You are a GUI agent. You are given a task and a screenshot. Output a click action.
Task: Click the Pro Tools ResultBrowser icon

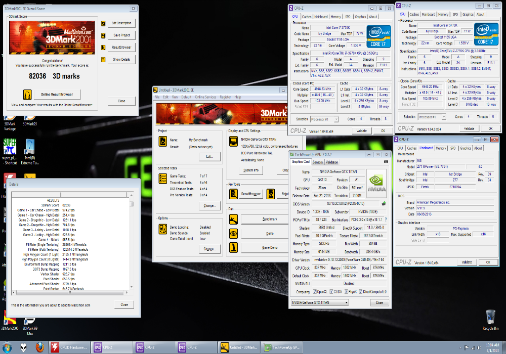point(233,194)
